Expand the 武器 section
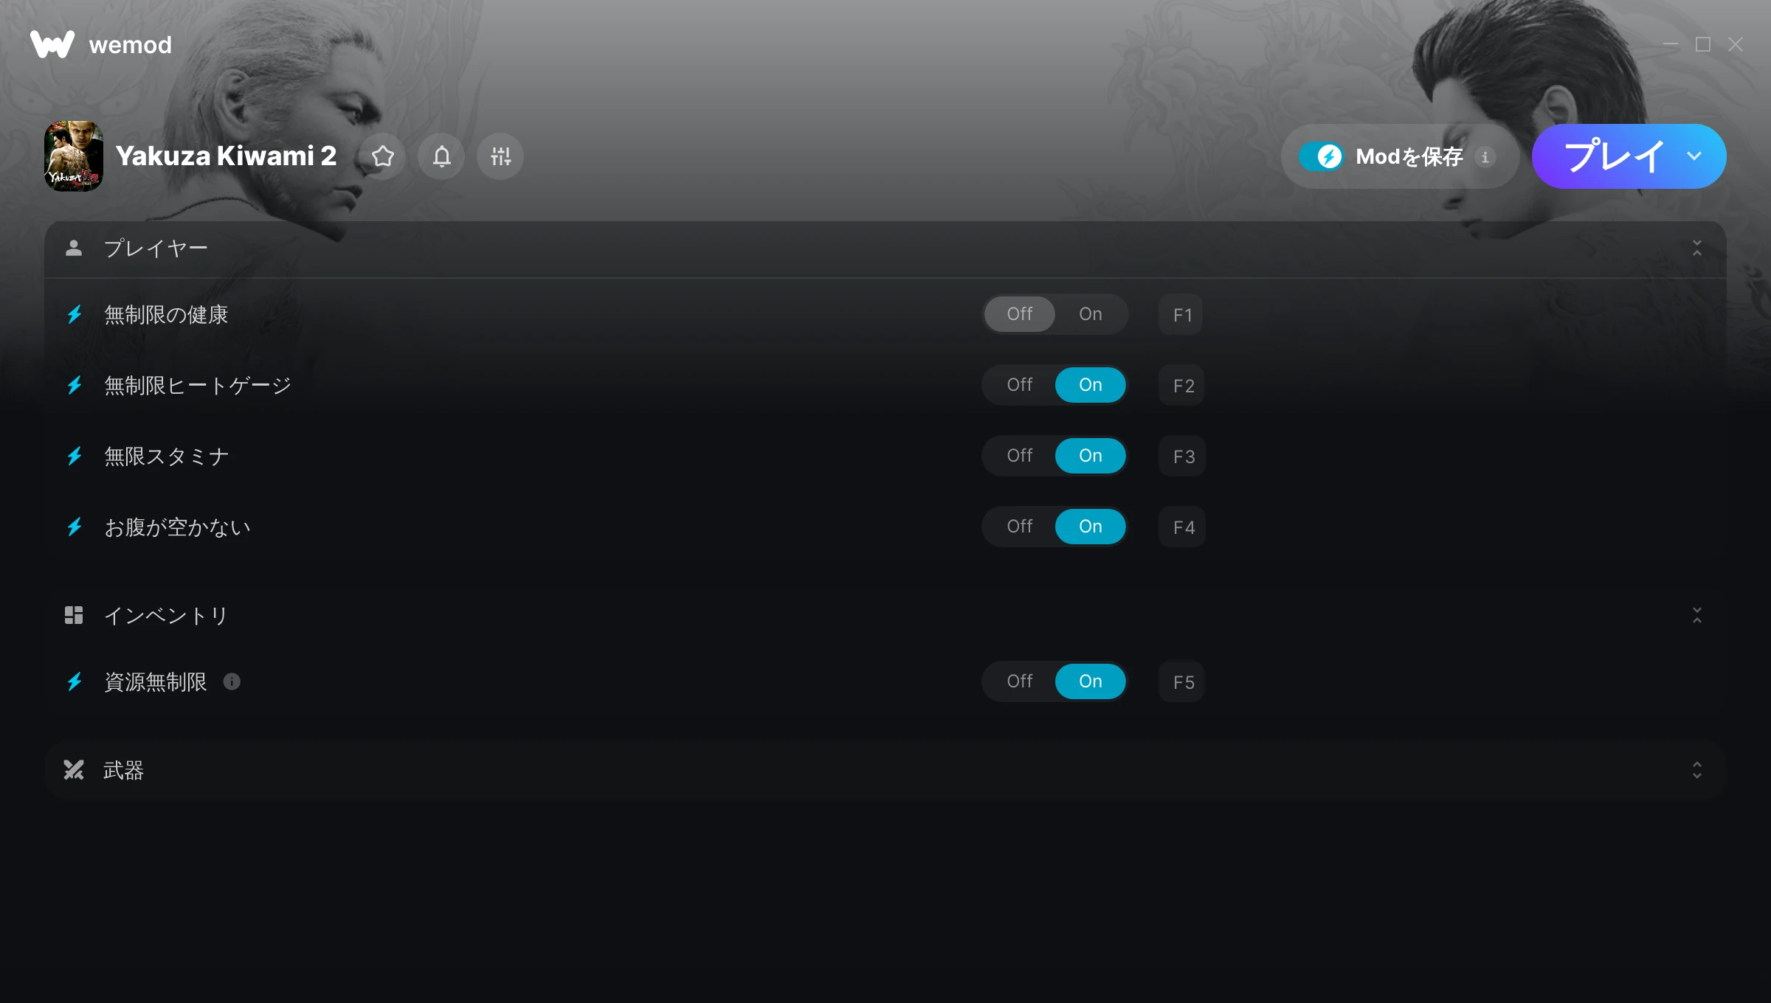Screen dimensions: 1771x1003 pos(1696,770)
